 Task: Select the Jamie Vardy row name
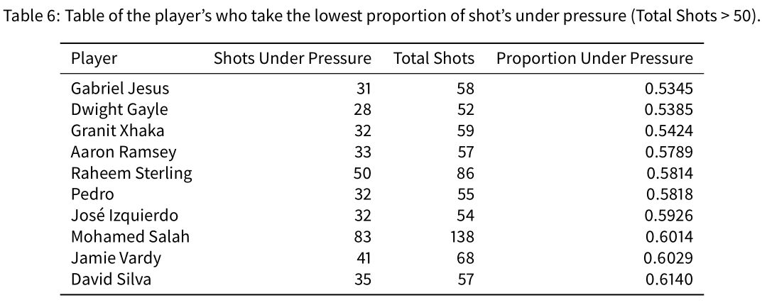(x=116, y=258)
